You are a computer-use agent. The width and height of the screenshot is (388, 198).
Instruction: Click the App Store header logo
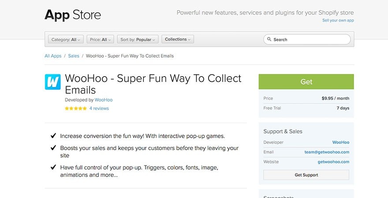click(73, 15)
